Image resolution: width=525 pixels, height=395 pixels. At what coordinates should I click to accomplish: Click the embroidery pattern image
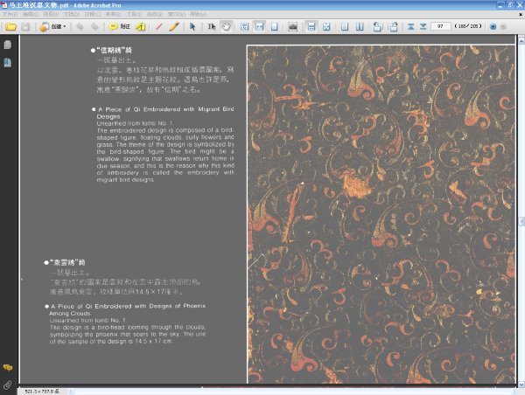[381, 214]
